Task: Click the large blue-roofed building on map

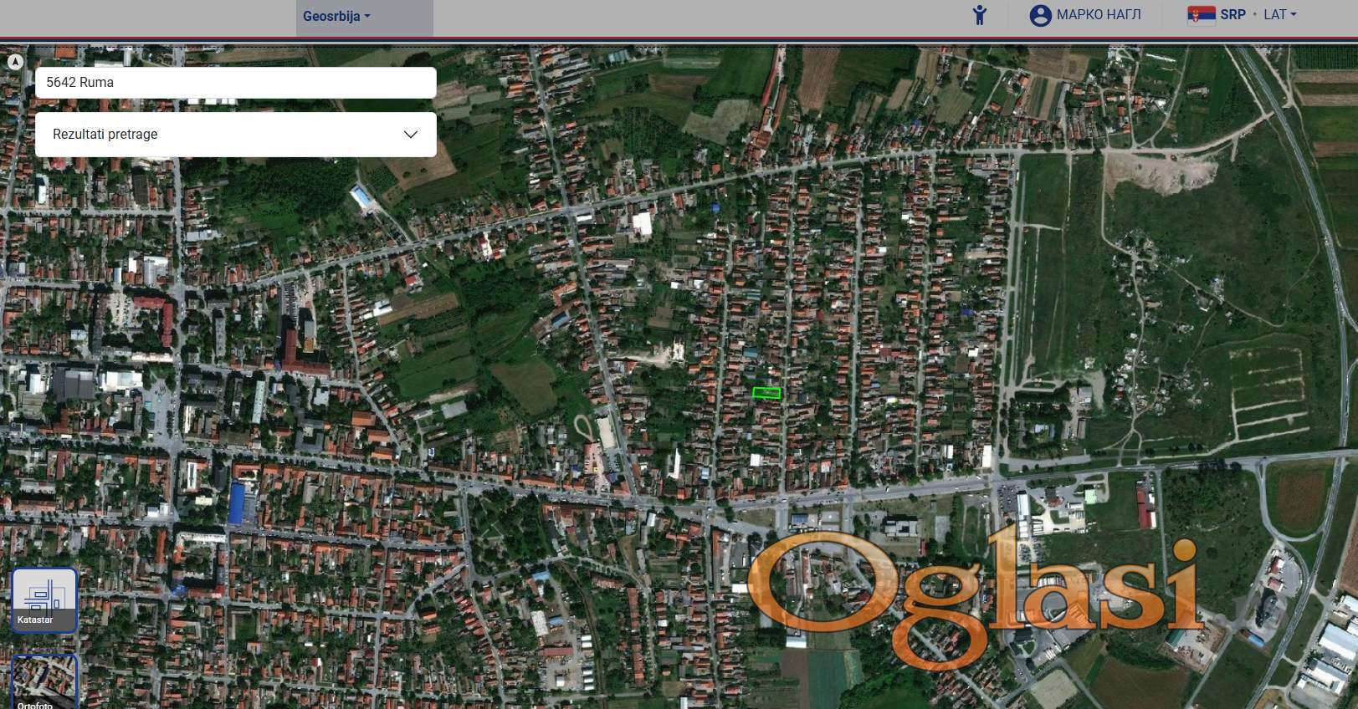Action: coord(239,504)
